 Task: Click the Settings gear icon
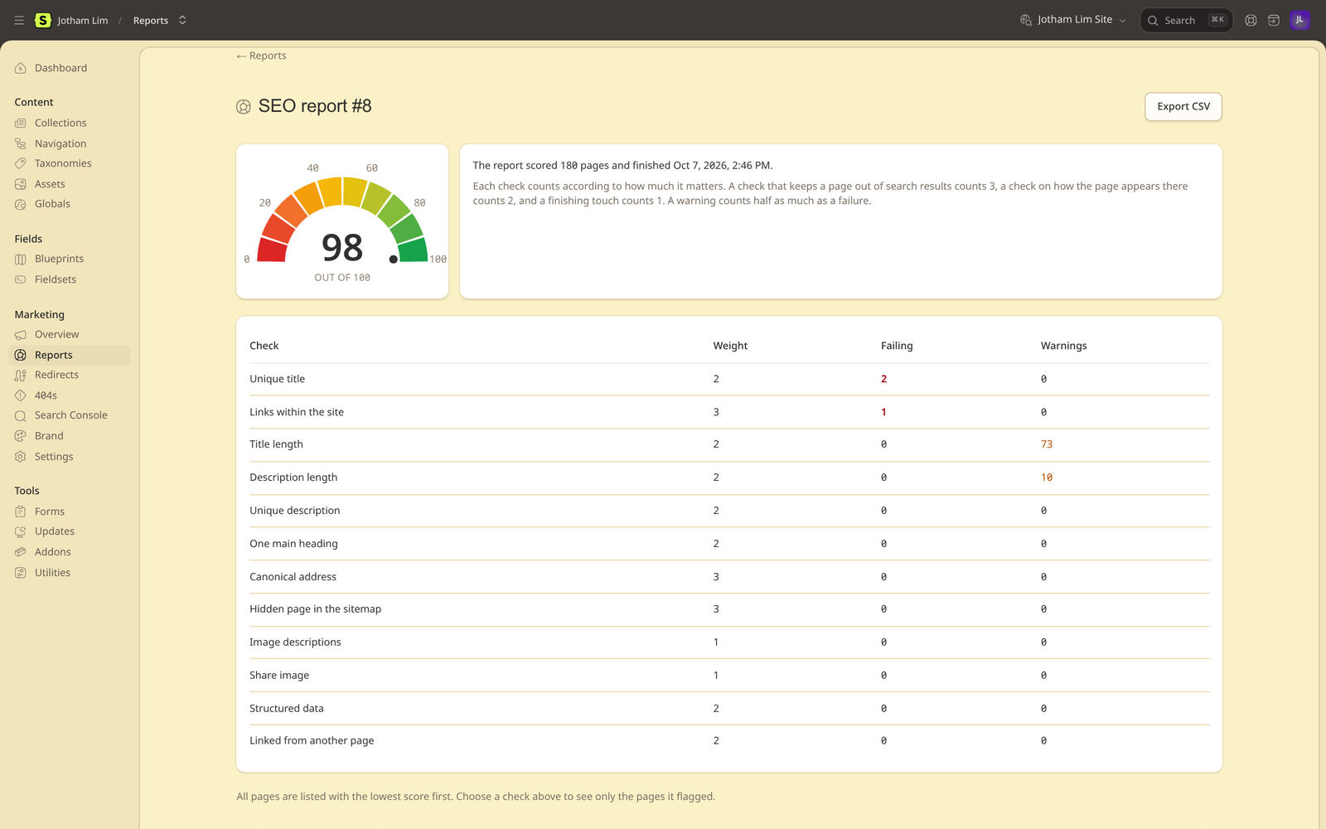(21, 457)
